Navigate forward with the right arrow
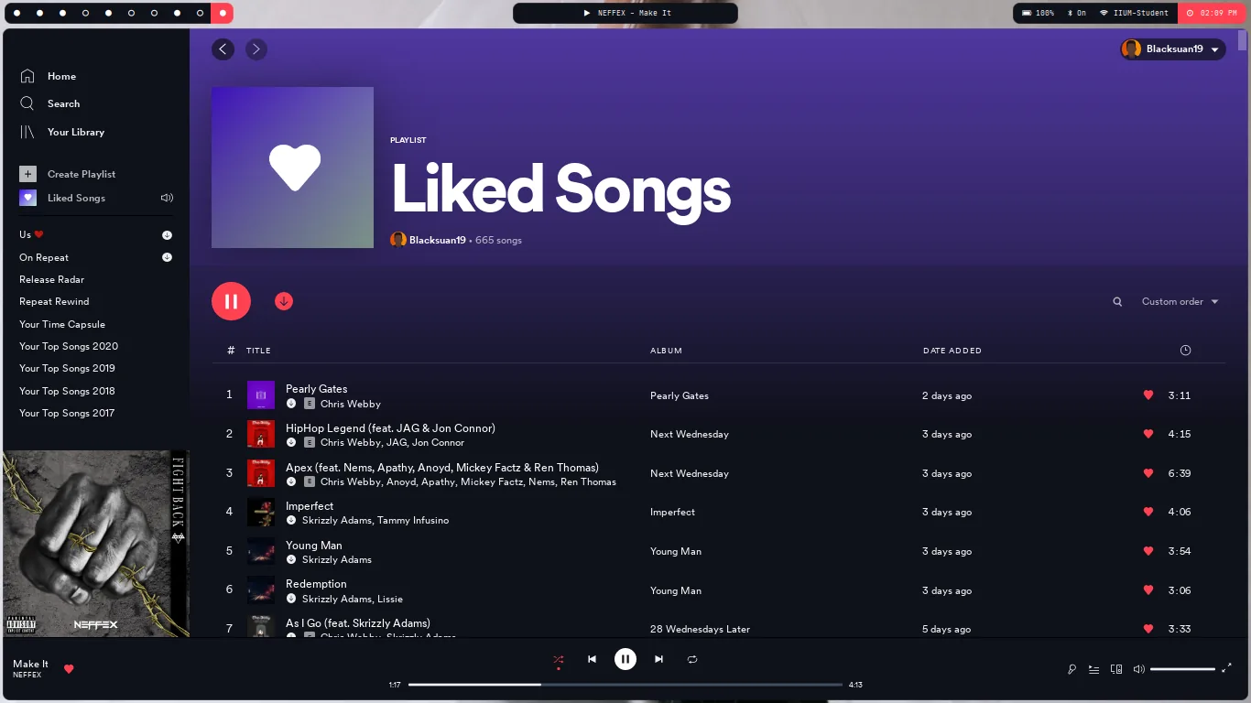This screenshot has width=1251, height=703. pos(256,49)
